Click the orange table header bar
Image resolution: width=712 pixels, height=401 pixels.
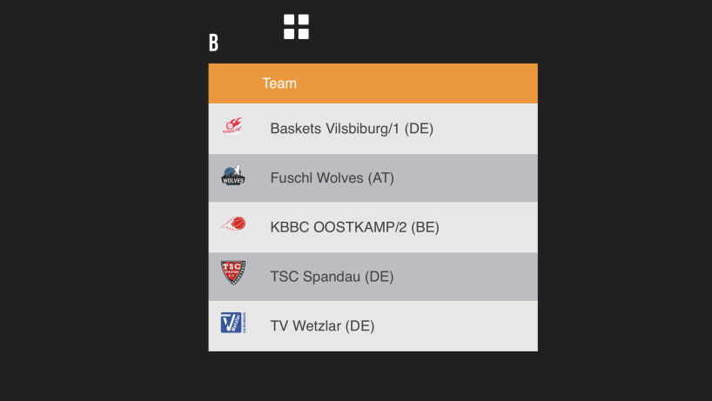[373, 84]
